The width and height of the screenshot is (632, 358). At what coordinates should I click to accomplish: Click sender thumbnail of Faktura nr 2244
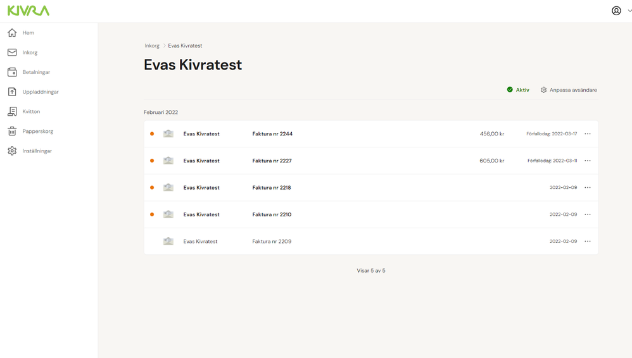click(x=168, y=133)
